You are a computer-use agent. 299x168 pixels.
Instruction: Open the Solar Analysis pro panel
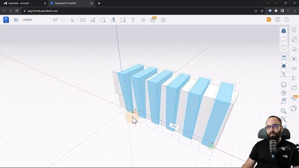294,98
